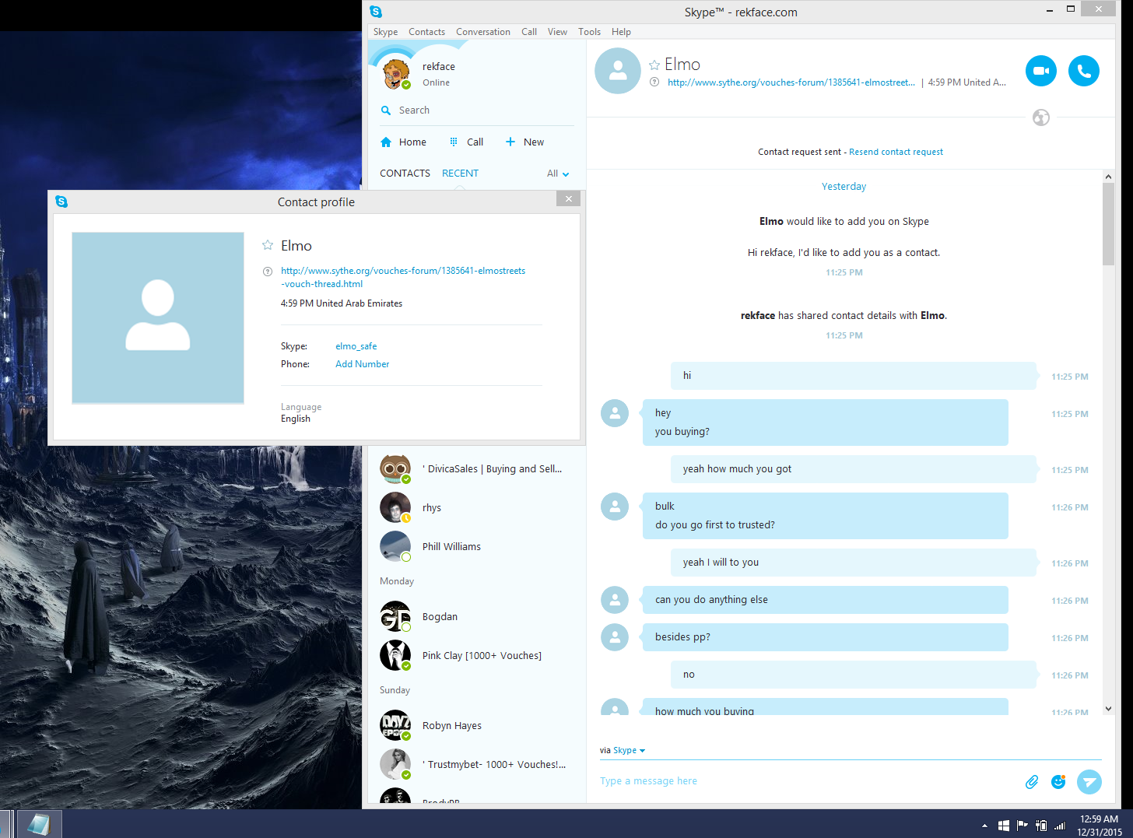Click Elmo's large profile picture in Contact profile

(x=158, y=318)
